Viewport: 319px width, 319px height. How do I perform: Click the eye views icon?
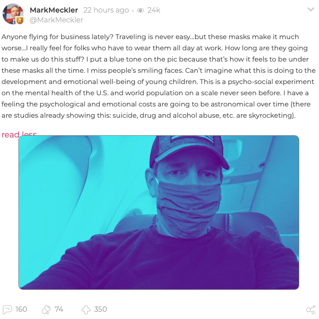140,10
